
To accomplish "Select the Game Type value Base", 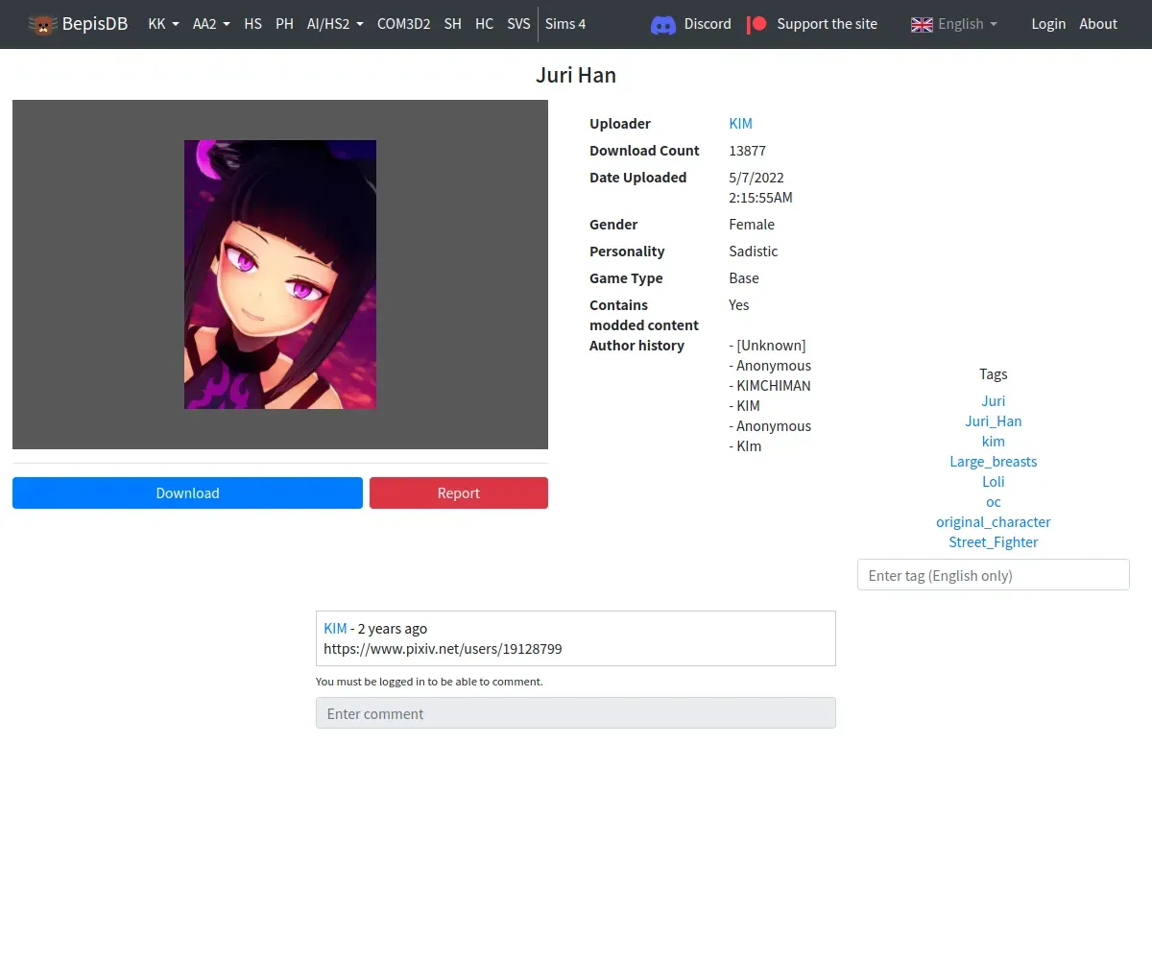I will 744,278.
